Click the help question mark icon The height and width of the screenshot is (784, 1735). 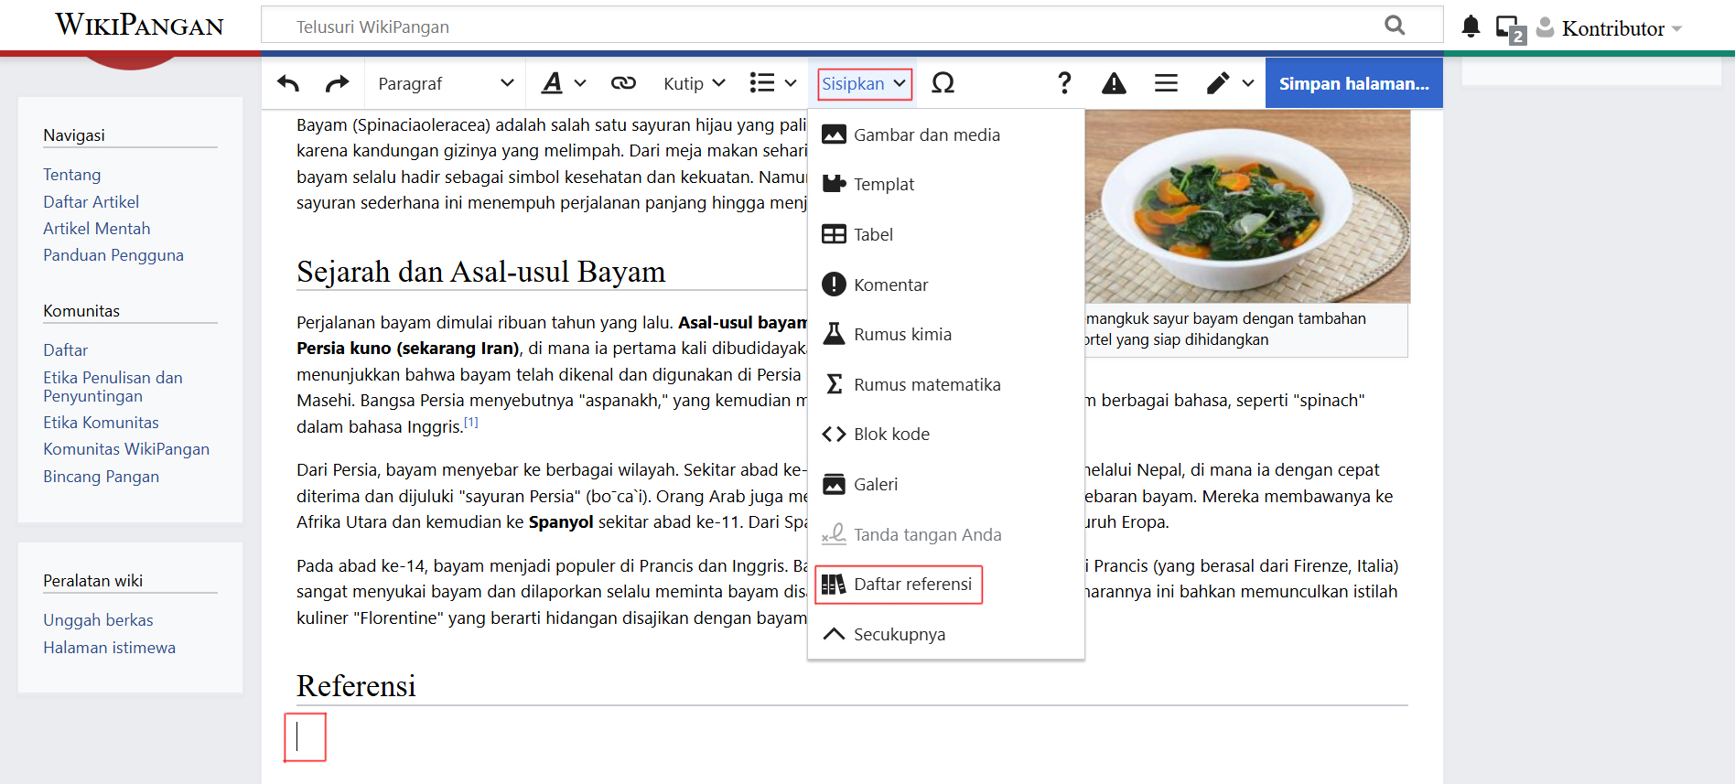[1063, 83]
